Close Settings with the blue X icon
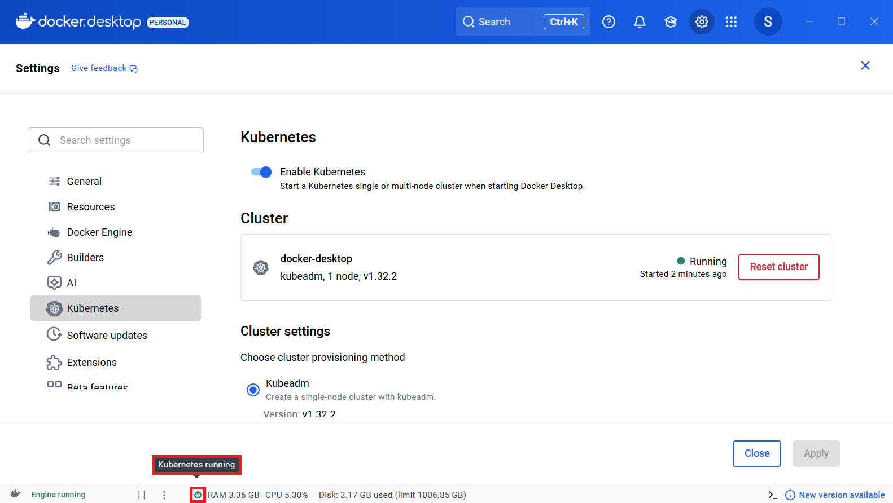The width and height of the screenshot is (893, 503). 865,65
